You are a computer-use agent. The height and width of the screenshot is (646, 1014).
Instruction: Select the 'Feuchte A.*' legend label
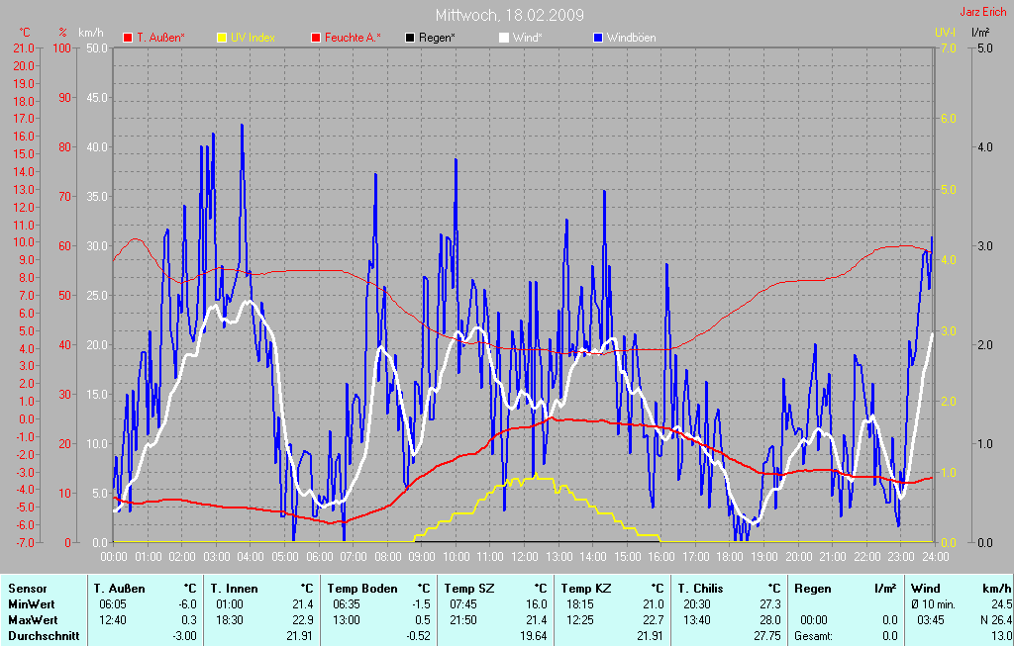(353, 39)
